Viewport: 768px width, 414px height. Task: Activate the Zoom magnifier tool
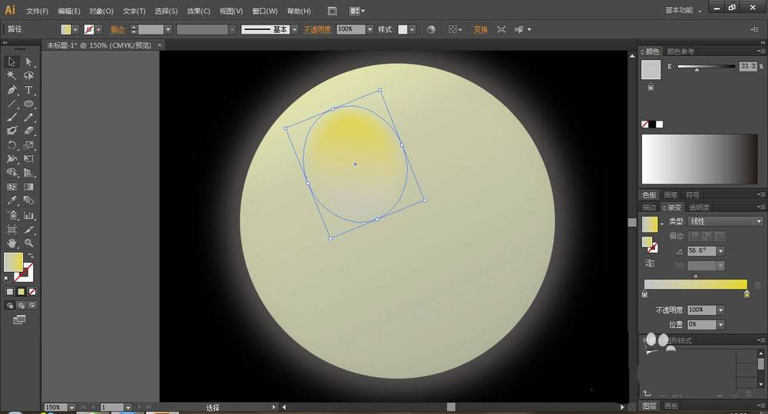(28, 243)
